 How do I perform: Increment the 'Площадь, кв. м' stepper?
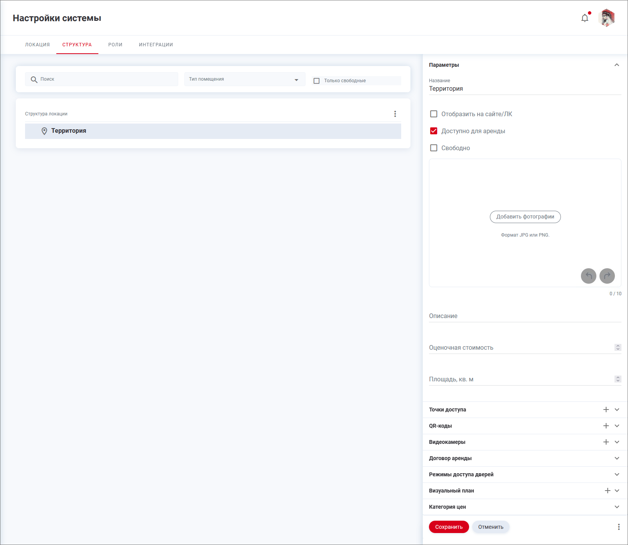click(x=618, y=377)
